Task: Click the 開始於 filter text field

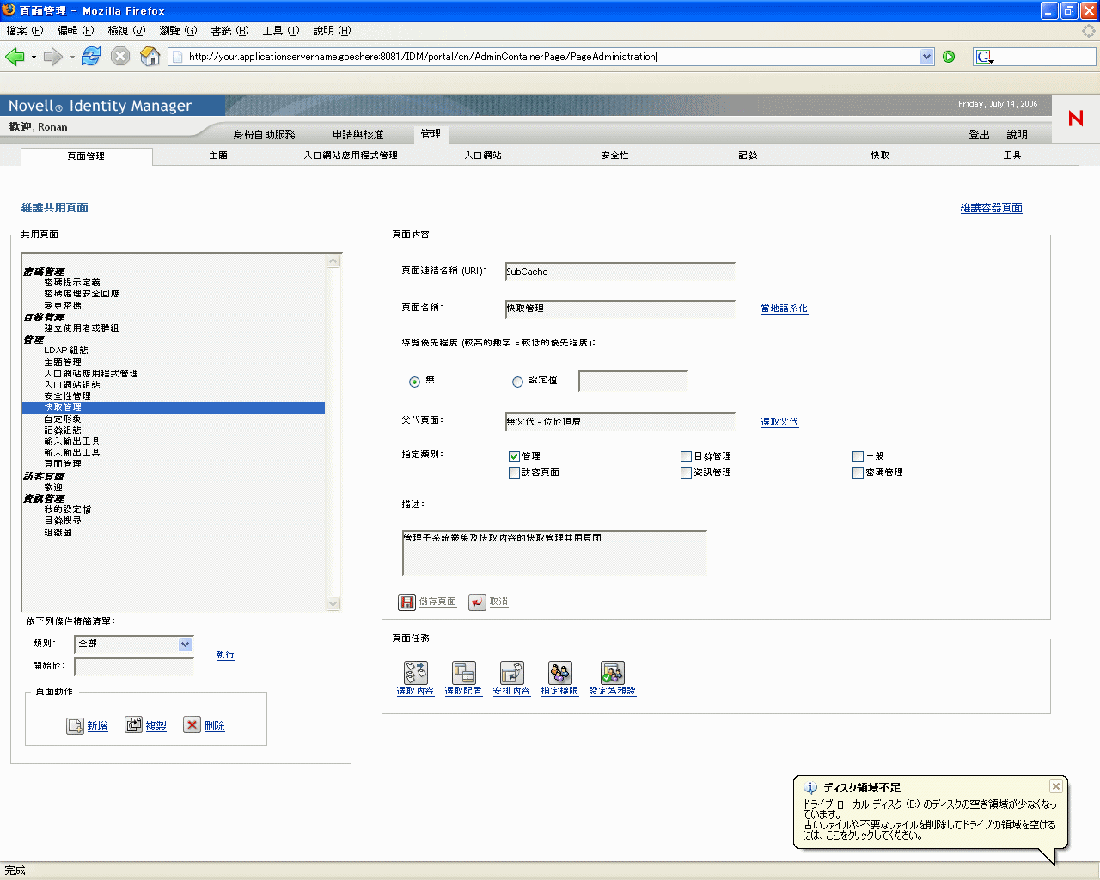Action: point(134,667)
